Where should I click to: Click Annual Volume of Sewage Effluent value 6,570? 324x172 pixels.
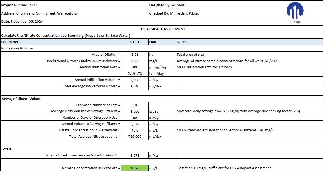tap(135, 124)
